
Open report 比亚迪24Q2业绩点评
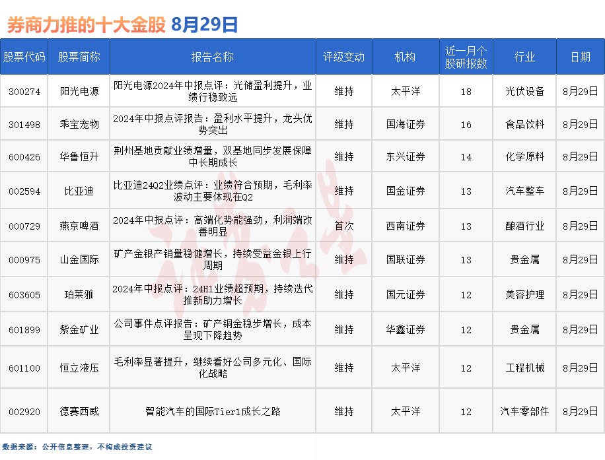tap(213, 191)
